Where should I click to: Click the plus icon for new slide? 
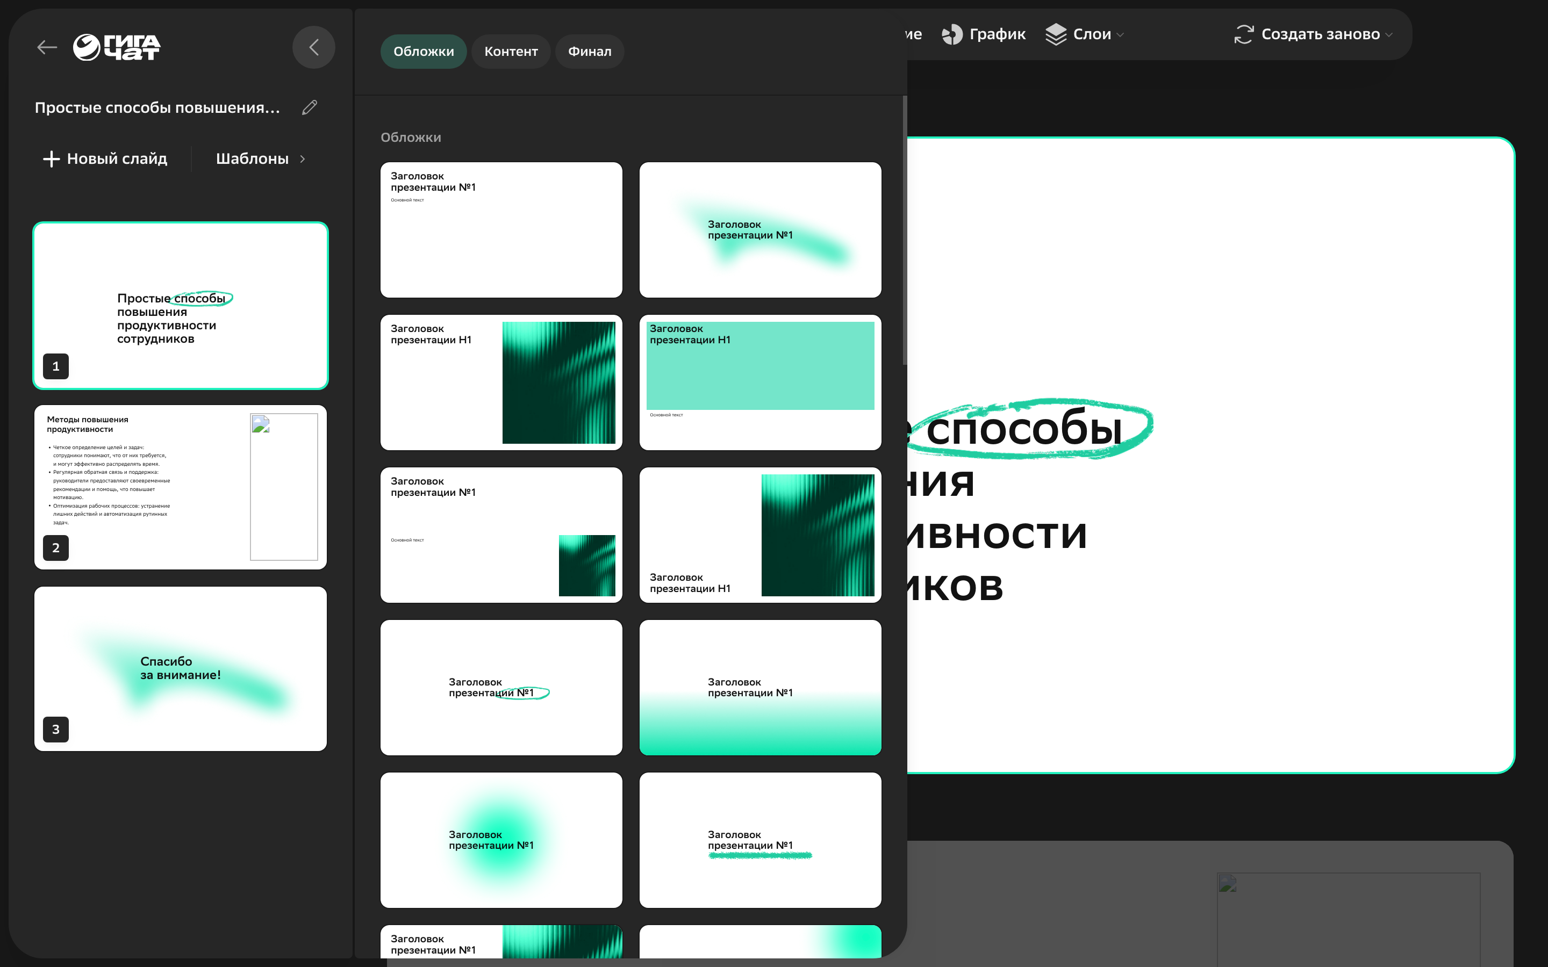(51, 158)
